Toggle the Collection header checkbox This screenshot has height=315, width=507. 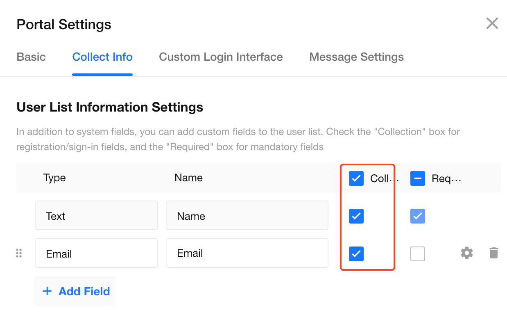[x=356, y=178]
